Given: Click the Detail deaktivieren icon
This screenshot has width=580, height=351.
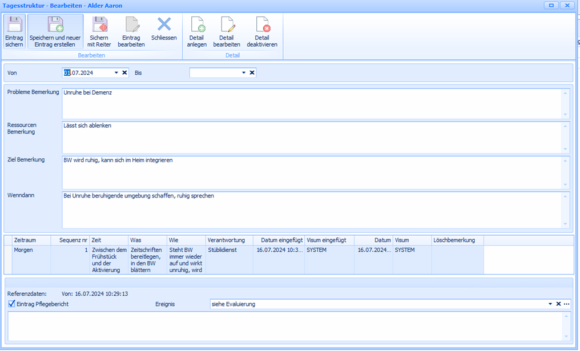Looking at the screenshot, I should pyautogui.click(x=262, y=31).
